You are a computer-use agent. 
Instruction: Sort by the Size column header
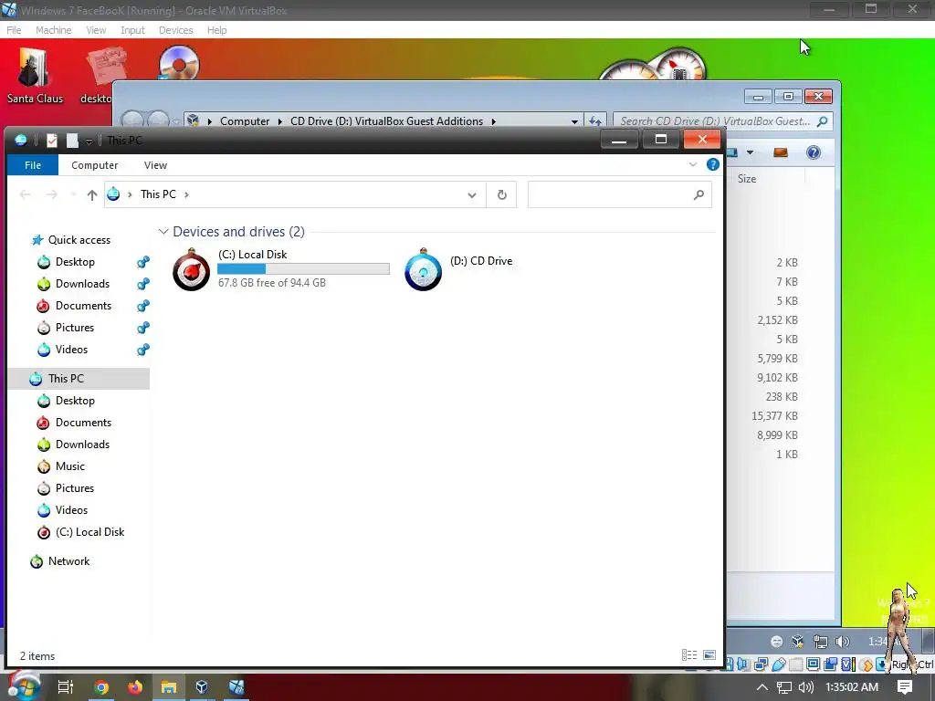click(747, 178)
